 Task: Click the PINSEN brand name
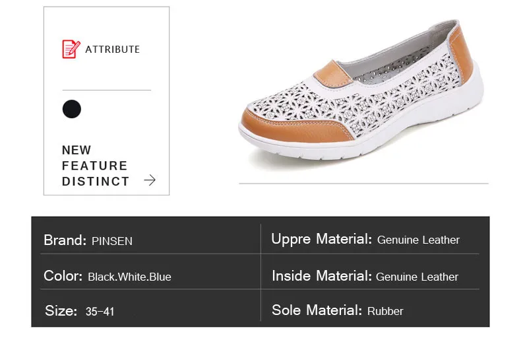coord(111,241)
